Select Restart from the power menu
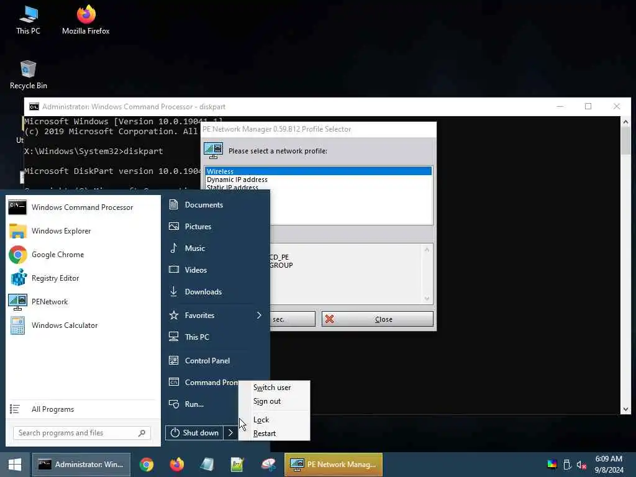The image size is (636, 477). [265, 434]
